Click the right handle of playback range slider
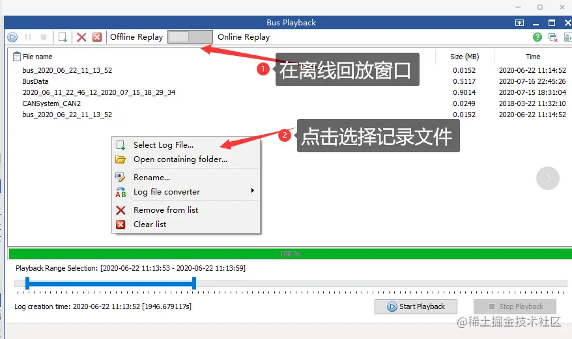572x339 pixels. [x=194, y=283]
